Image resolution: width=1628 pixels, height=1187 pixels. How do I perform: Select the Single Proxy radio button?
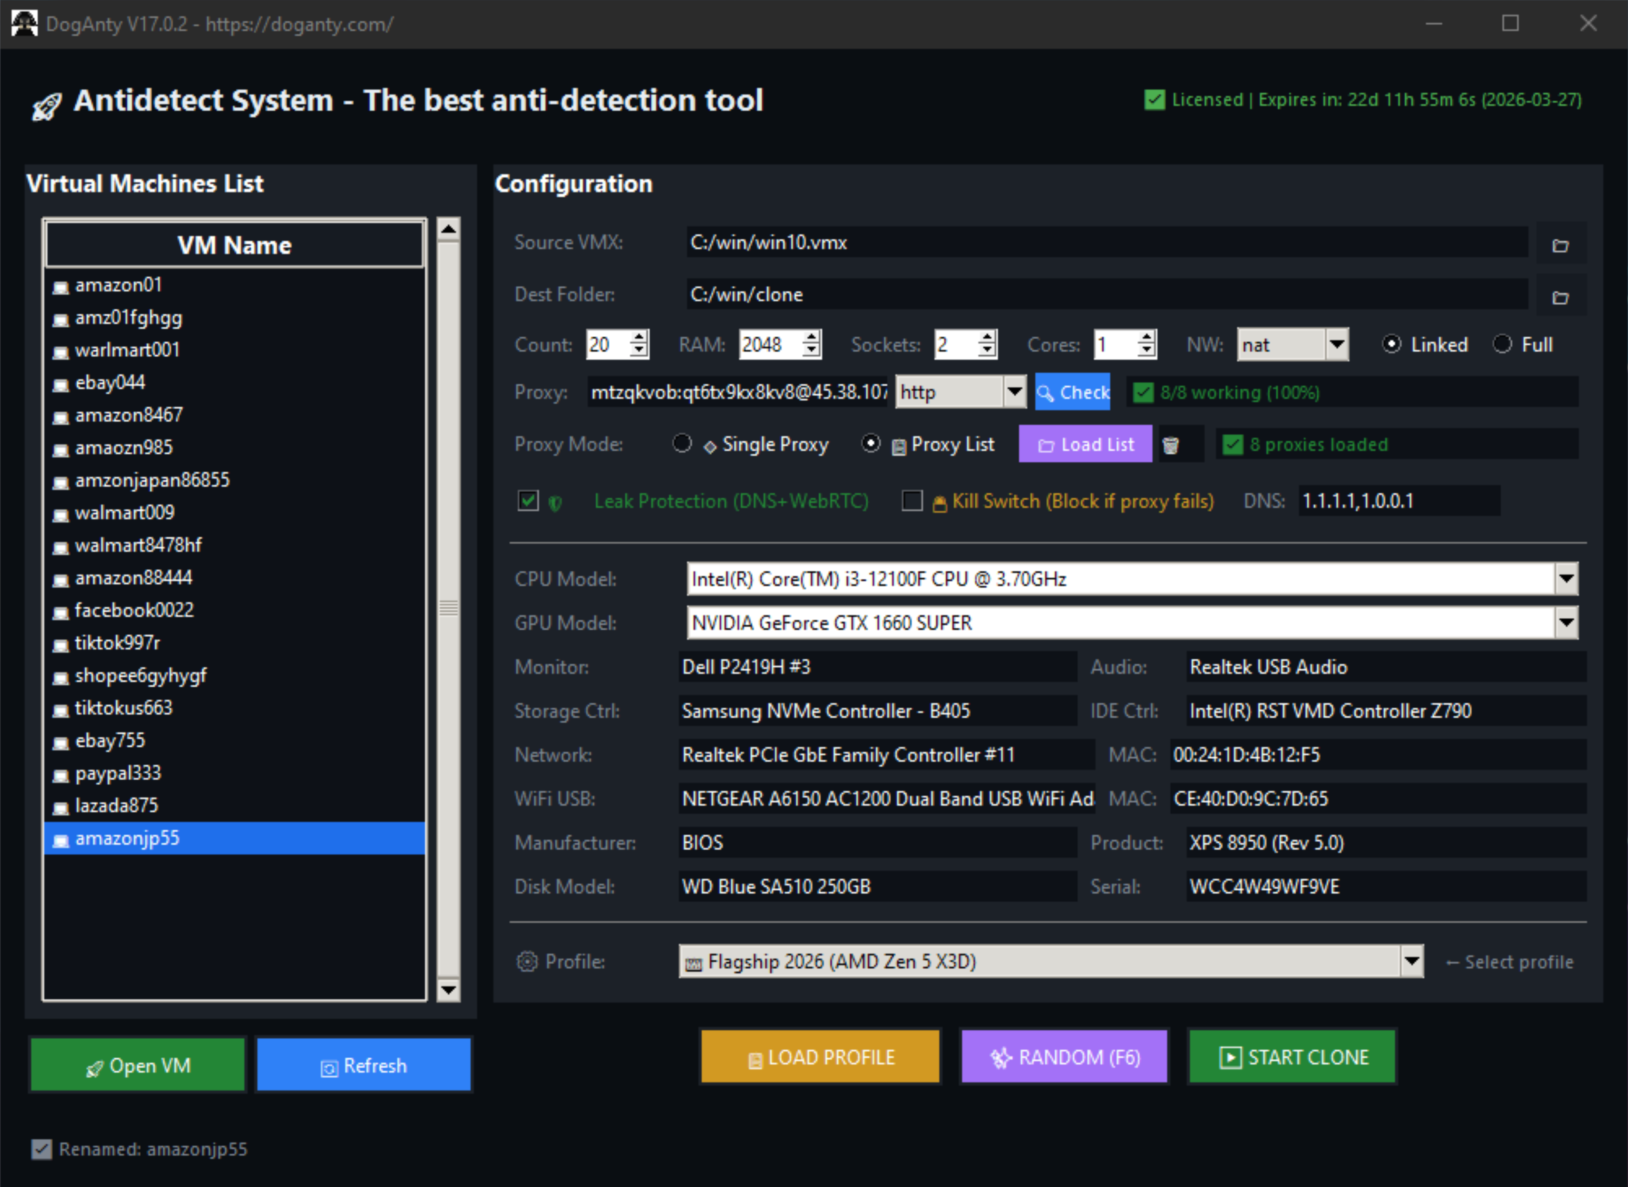[x=682, y=444]
